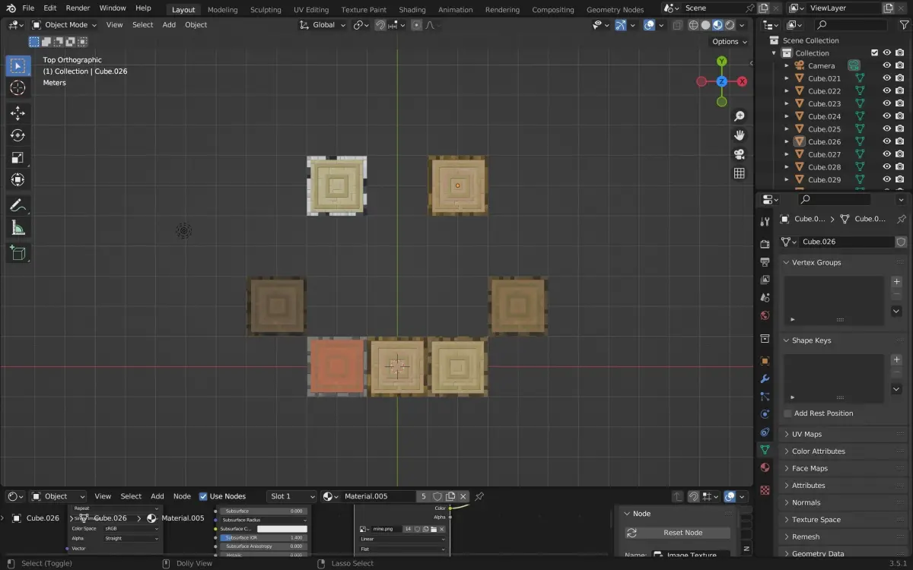913x570 pixels.
Task: Hide Cube.026 in viewport via eye icon
Action: coord(886,141)
